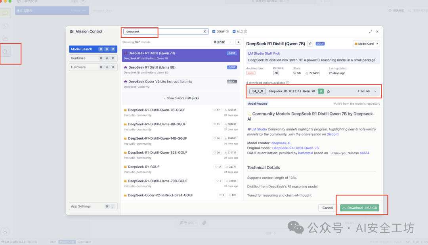428x245 pixels.
Task: Select DeepSeek-R1-Distill-Qwen-14B-GGUF result
Action: click(x=181, y=141)
